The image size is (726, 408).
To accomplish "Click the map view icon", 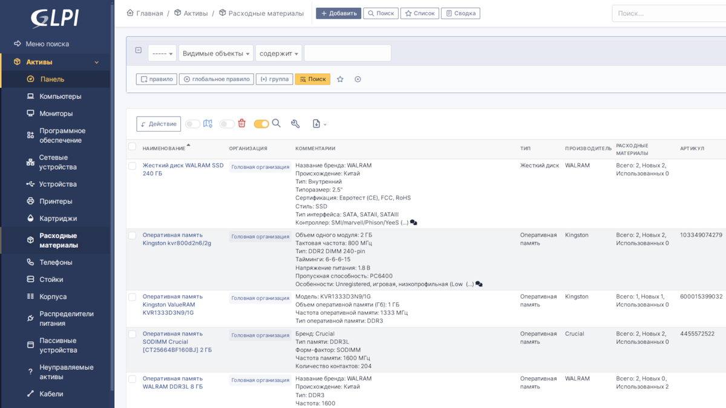I will pos(208,123).
